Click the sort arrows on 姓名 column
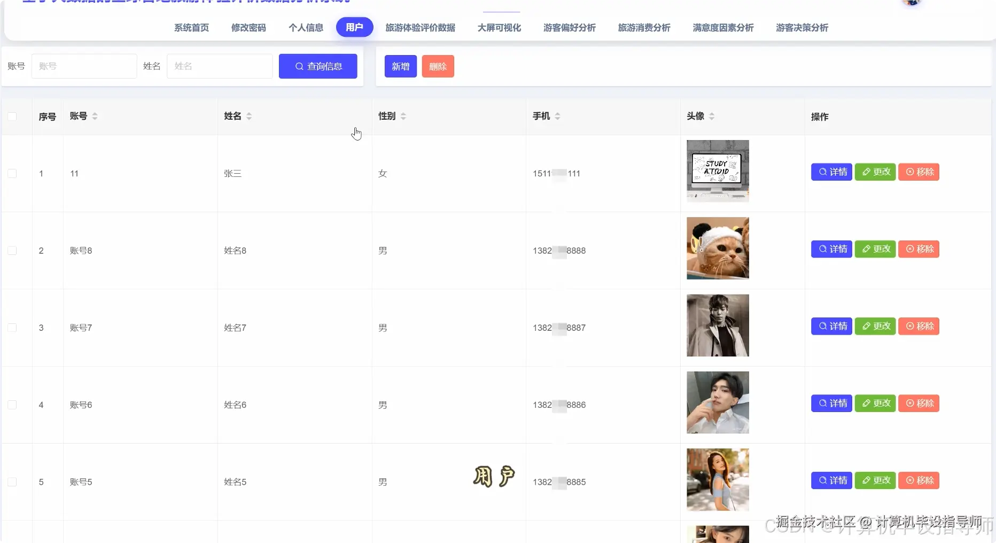Image resolution: width=996 pixels, height=543 pixels. point(249,117)
